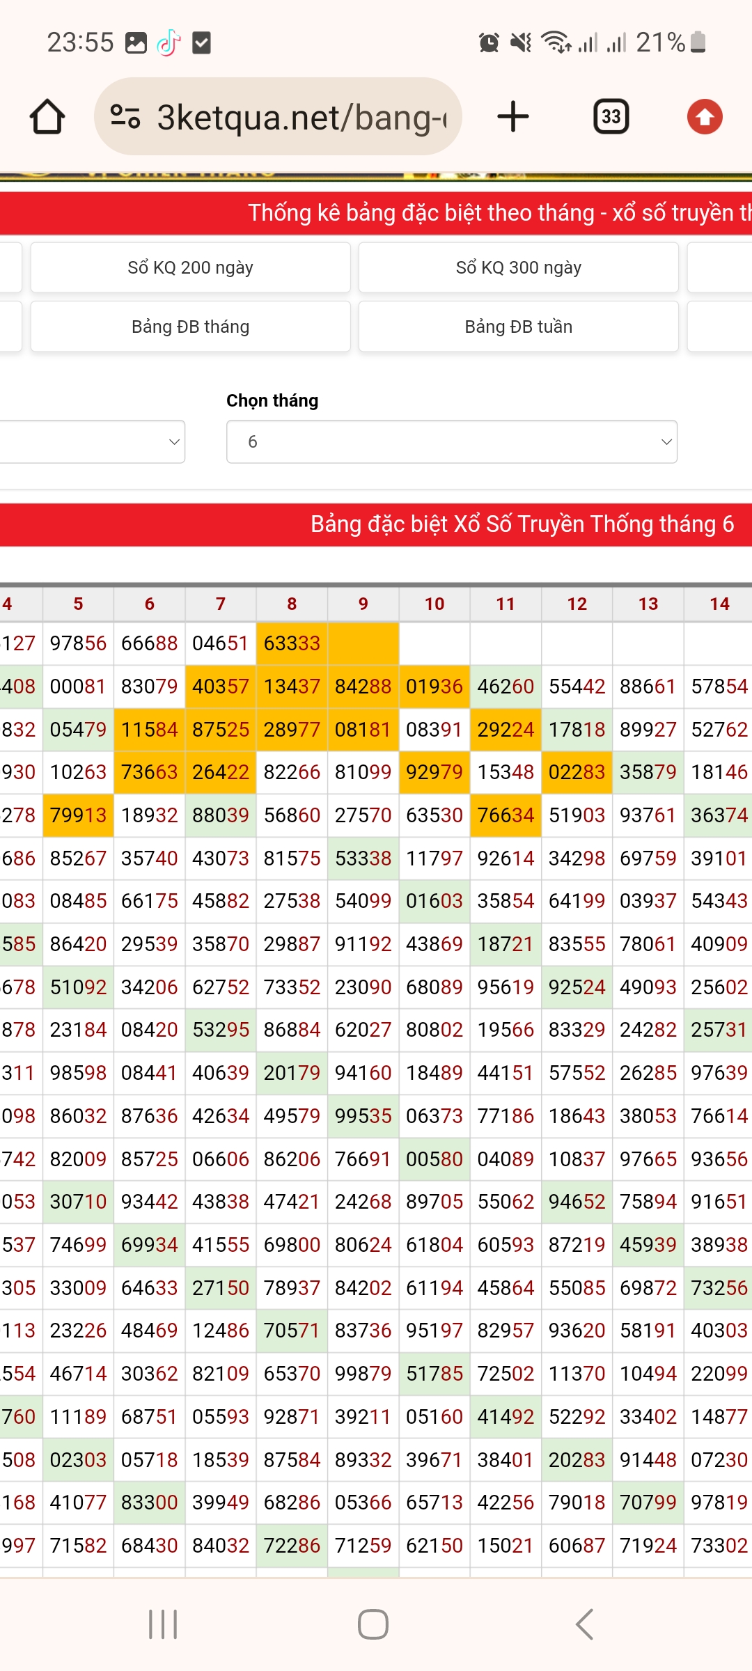Select green cell 00580
The height and width of the screenshot is (1671, 752).
pos(434,1159)
